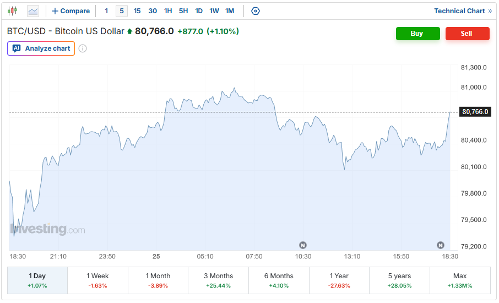Select the 1D interval
Image resolution: width=499 pixels, height=303 pixels.
199,11
